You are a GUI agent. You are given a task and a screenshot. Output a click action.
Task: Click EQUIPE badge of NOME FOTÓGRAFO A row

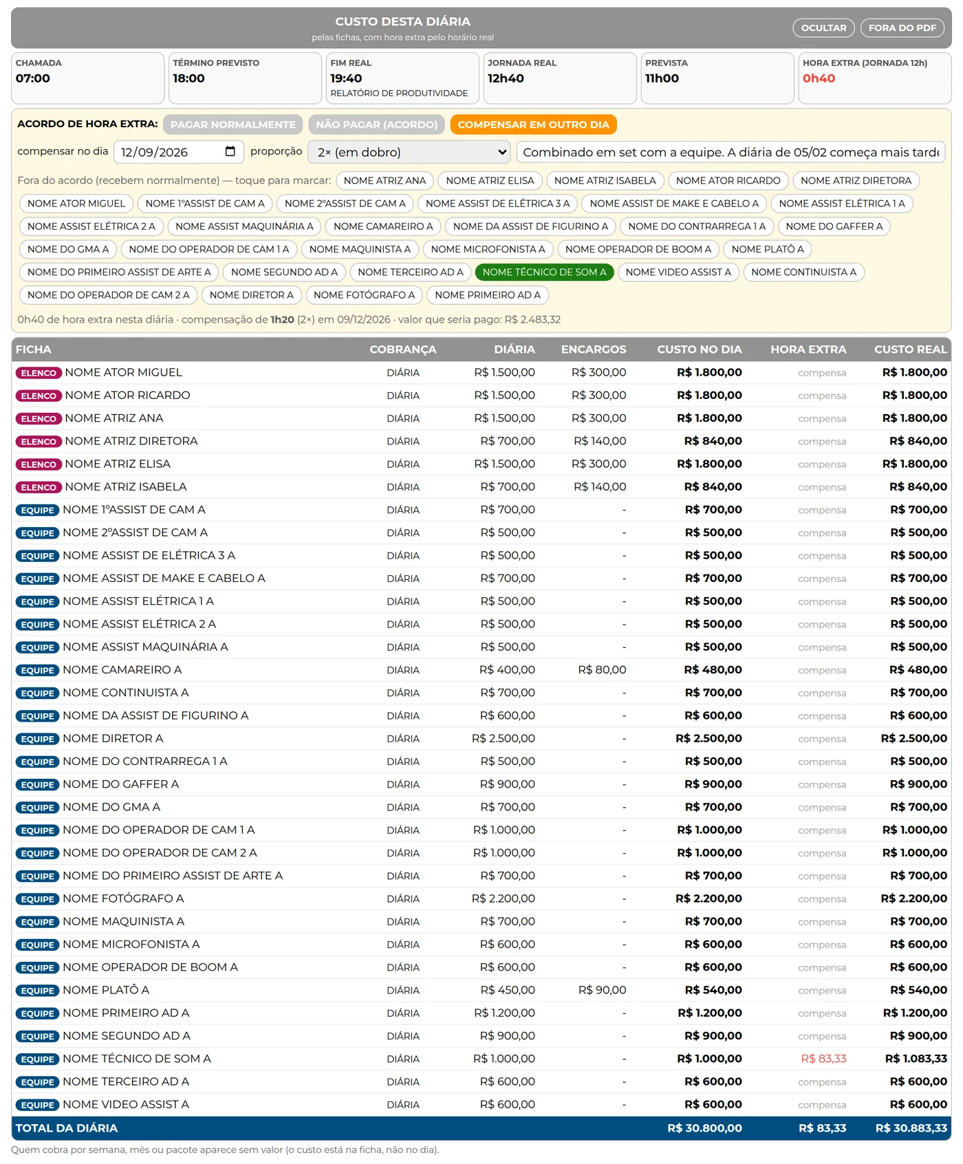[x=37, y=899]
